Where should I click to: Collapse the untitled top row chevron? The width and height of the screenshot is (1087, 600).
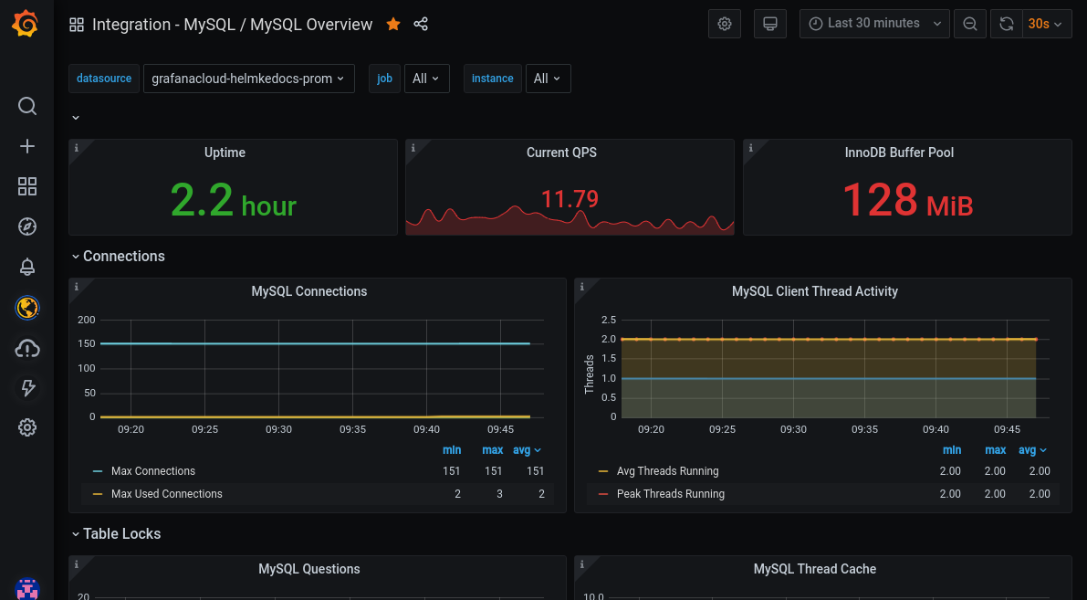click(76, 118)
